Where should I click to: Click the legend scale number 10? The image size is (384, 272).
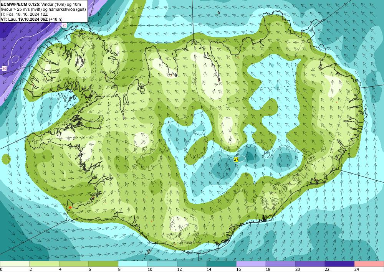pyautogui.click(x=150, y=269)
